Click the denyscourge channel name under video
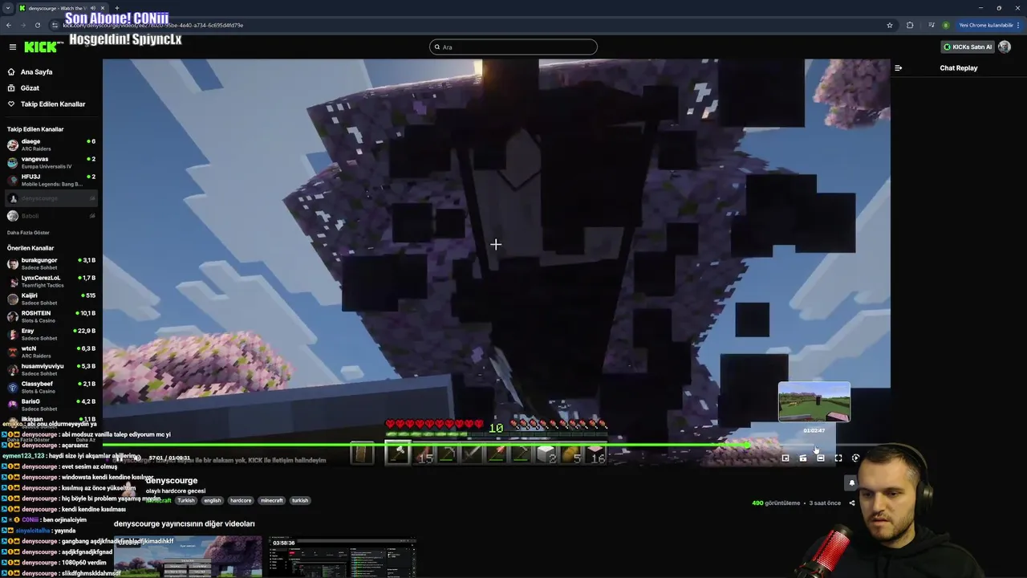1027x578 pixels. (172, 480)
